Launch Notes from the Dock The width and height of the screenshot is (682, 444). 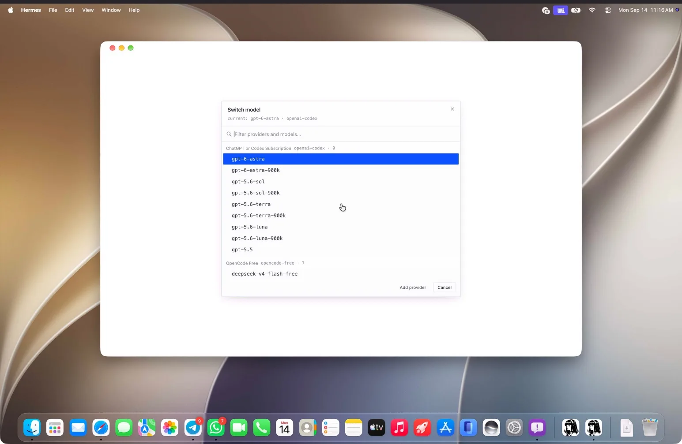click(x=354, y=427)
